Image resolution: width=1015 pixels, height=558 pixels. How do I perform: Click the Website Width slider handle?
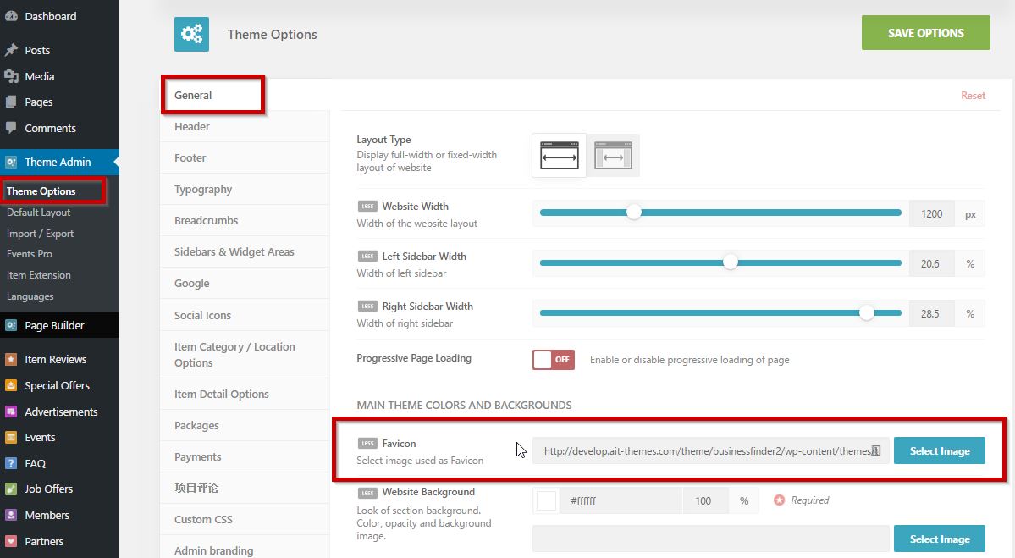tap(633, 213)
